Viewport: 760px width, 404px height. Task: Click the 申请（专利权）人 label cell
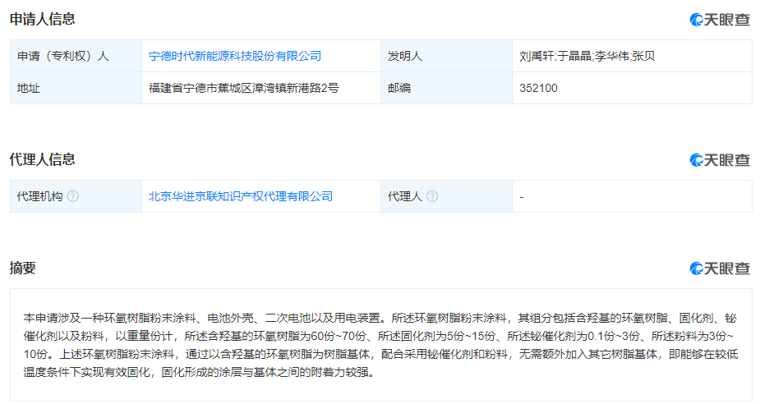[62, 57]
